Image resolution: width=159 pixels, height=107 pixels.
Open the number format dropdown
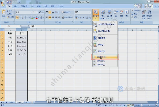coord(90,12)
